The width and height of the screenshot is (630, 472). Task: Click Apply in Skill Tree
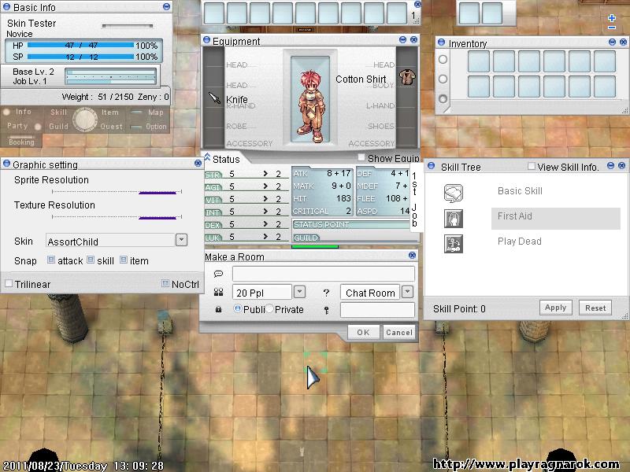(556, 308)
